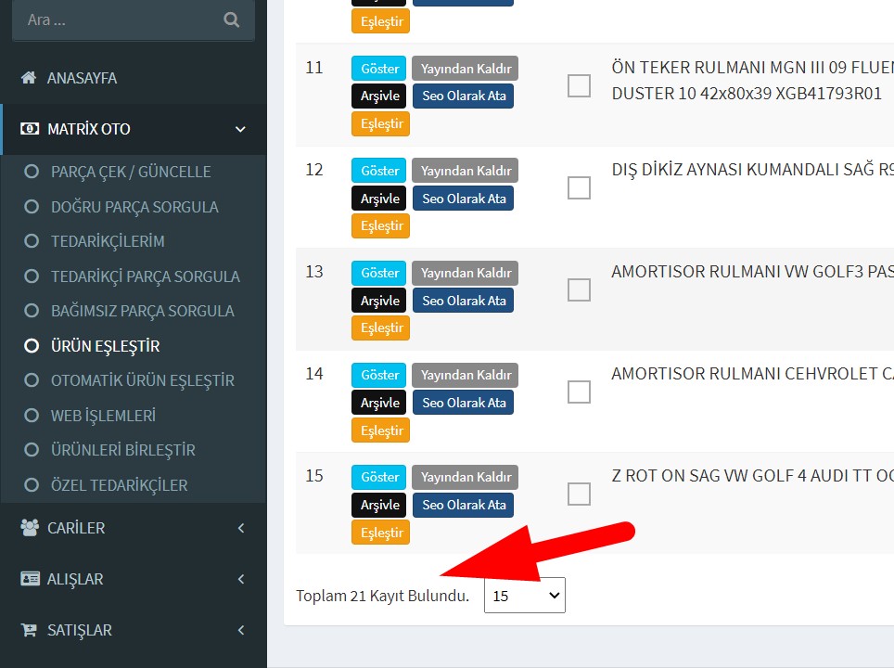
Task: Click orange Eşleştir button in row 15
Action: click(380, 533)
